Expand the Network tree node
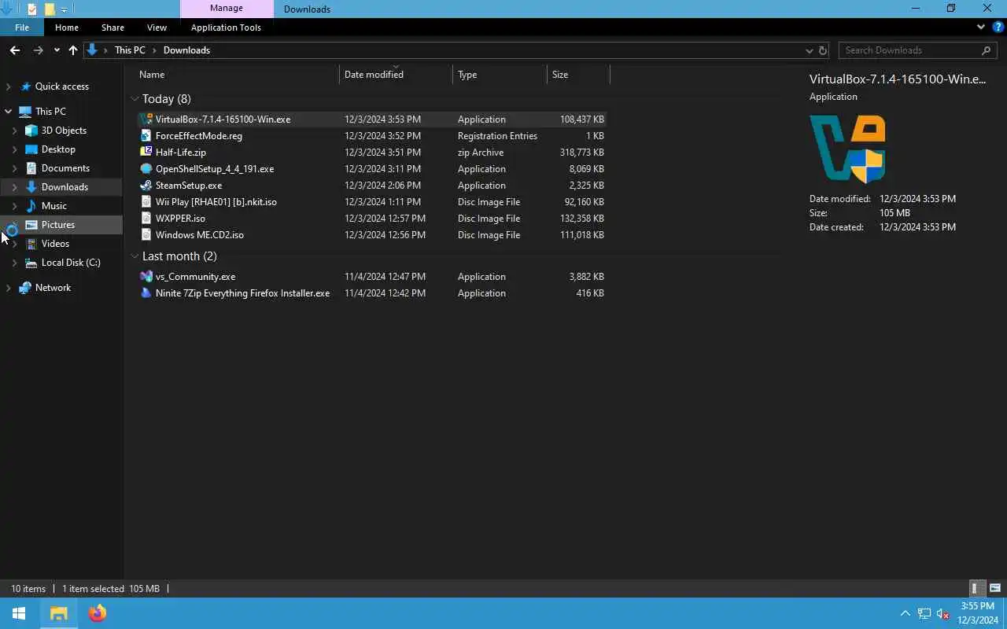The image size is (1007, 629). point(9,288)
